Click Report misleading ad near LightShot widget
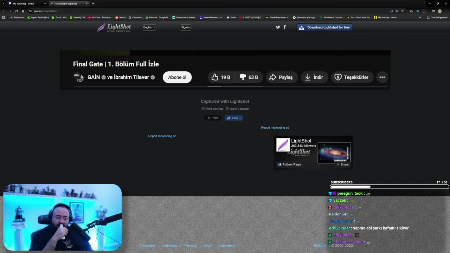 click(x=275, y=128)
